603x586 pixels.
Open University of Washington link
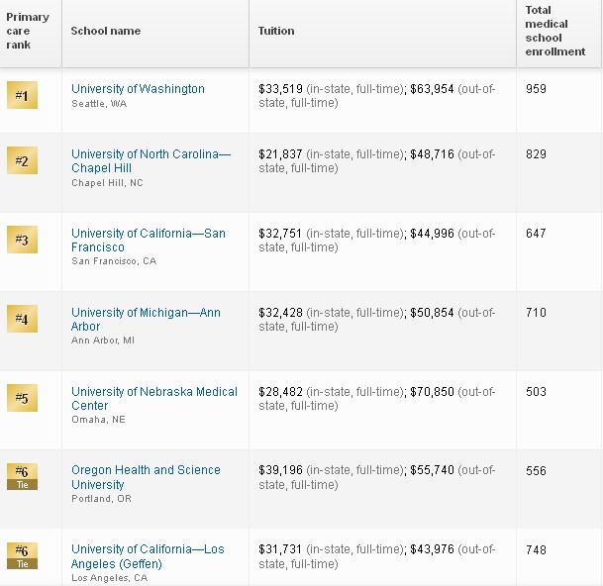tap(138, 89)
